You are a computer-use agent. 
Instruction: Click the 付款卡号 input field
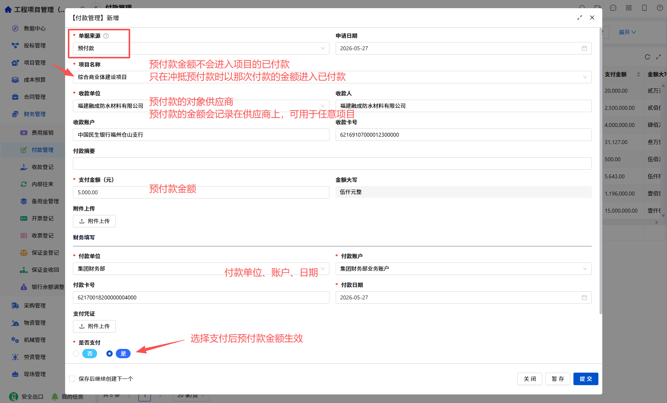[201, 297]
